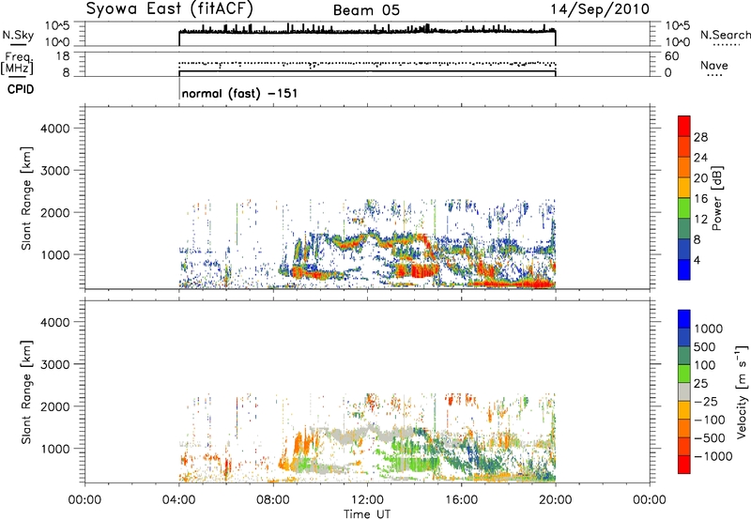Click the "-500" label on Velocity colorbar
This screenshot has height=520, width=751.
tap(710, 438)
